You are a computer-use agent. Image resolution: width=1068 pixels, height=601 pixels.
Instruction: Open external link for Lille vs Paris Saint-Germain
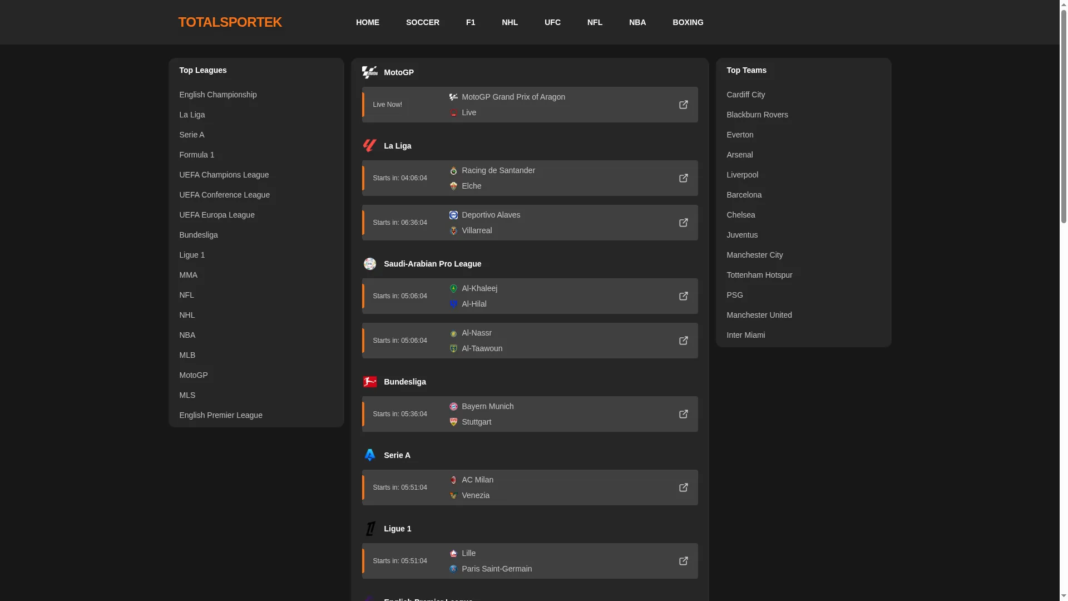pos(683,561)
